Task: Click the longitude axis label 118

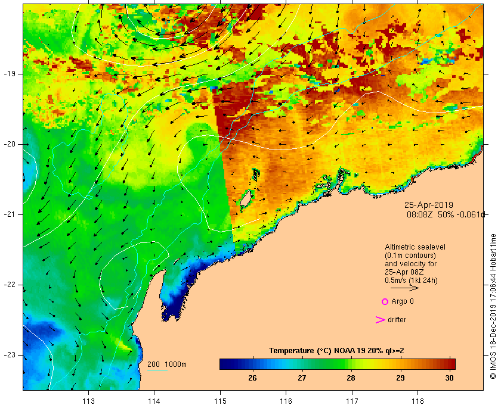Action: 417,401
